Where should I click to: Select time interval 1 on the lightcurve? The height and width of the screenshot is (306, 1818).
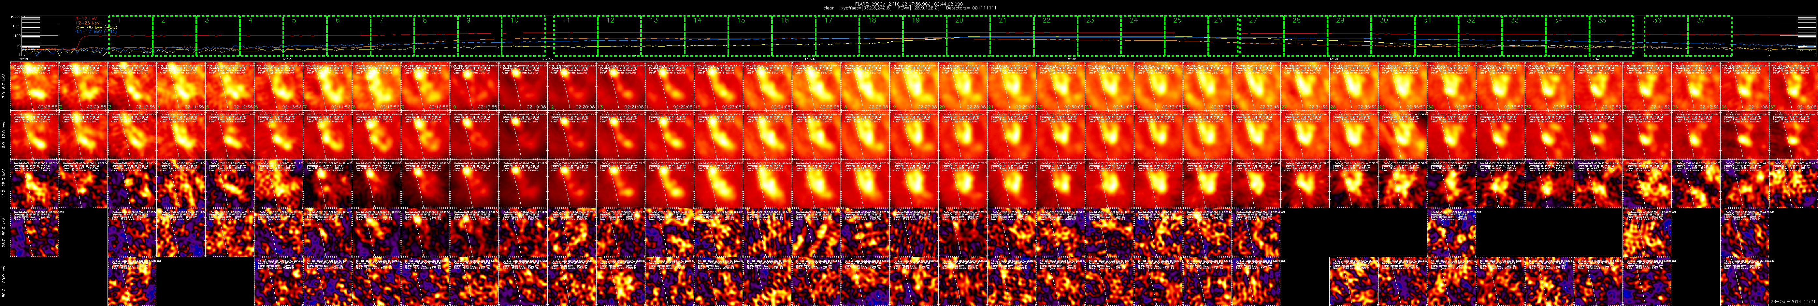click(x=131, y=36)
